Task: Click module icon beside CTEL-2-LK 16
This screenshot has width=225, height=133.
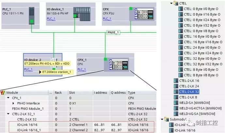Action: [176, 81]
